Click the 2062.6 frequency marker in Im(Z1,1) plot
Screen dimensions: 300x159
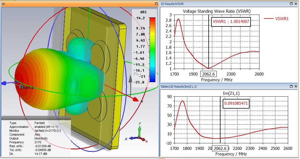point(220,148)
